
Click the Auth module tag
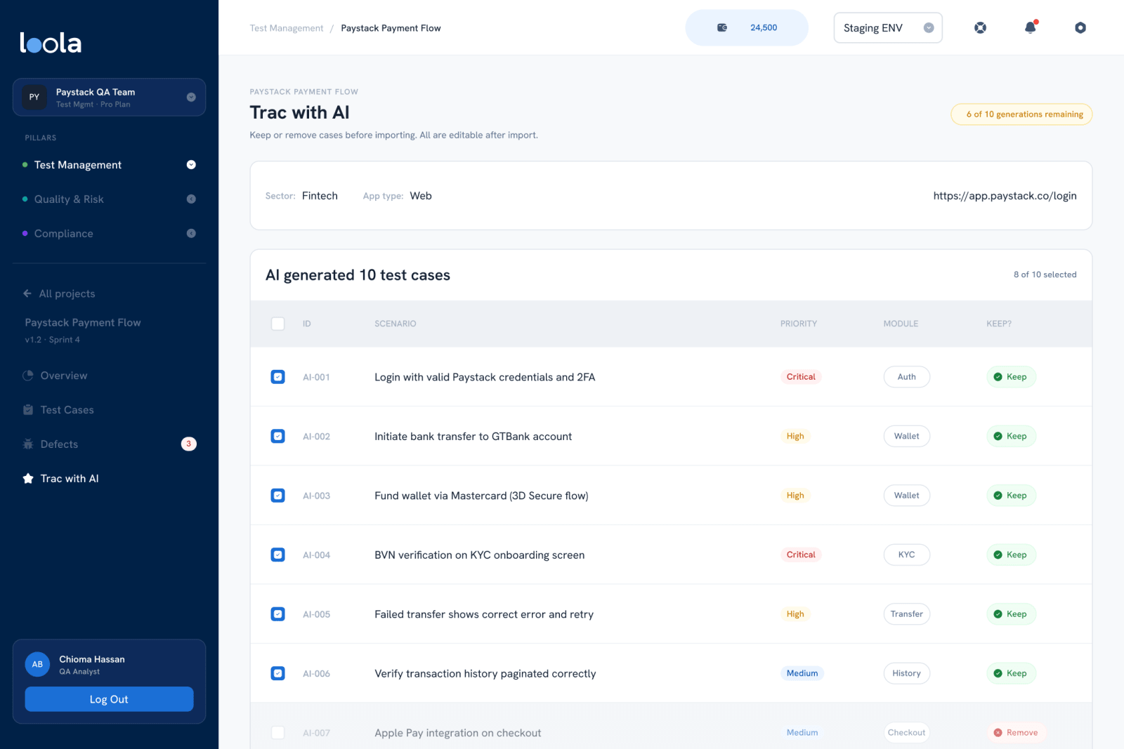[x=906, y=377]
